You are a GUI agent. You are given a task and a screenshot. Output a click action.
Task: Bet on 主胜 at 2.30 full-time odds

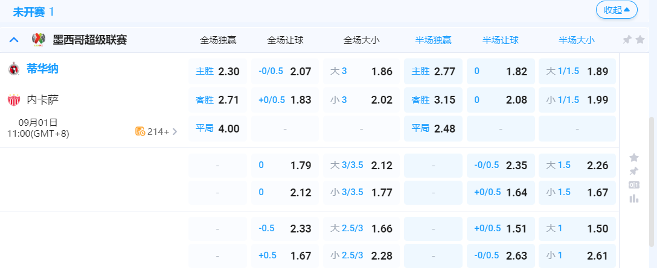click(218, 71)
